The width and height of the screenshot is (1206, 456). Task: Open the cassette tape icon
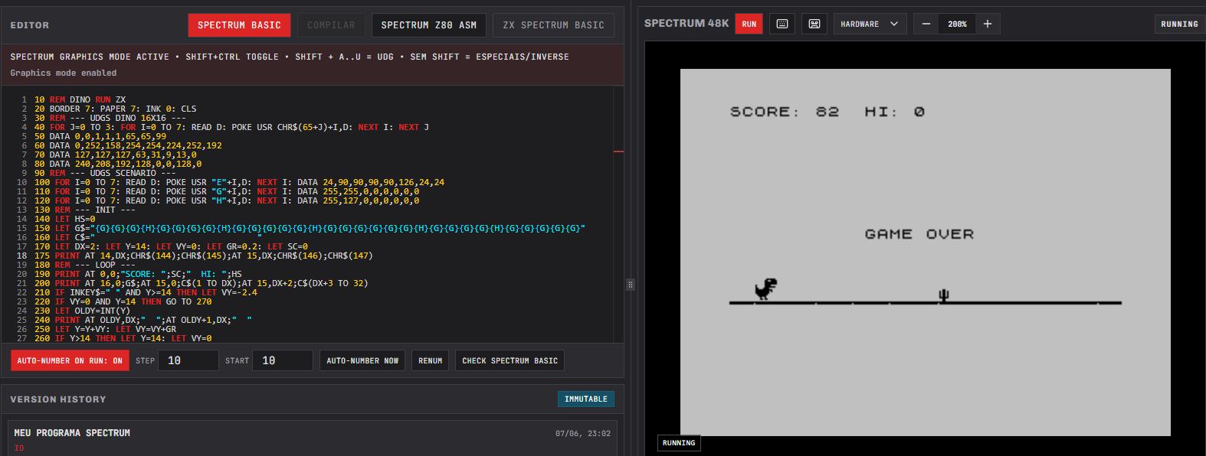click(814, 24)
